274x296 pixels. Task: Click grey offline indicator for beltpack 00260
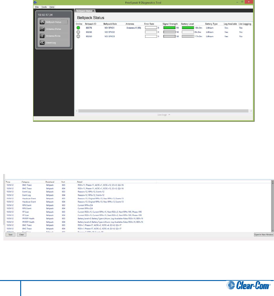click(x=78, y=36)
